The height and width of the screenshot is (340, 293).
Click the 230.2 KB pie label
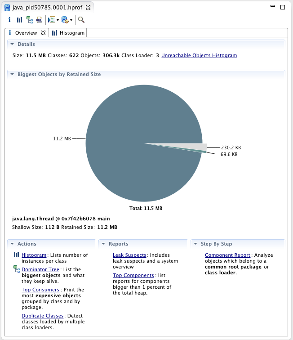pos(231,148)
